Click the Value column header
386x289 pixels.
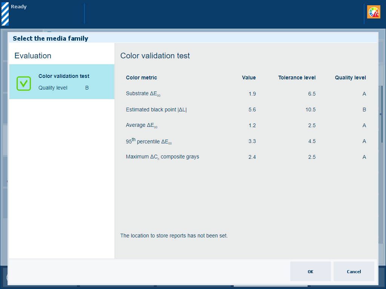pos(249,78)
